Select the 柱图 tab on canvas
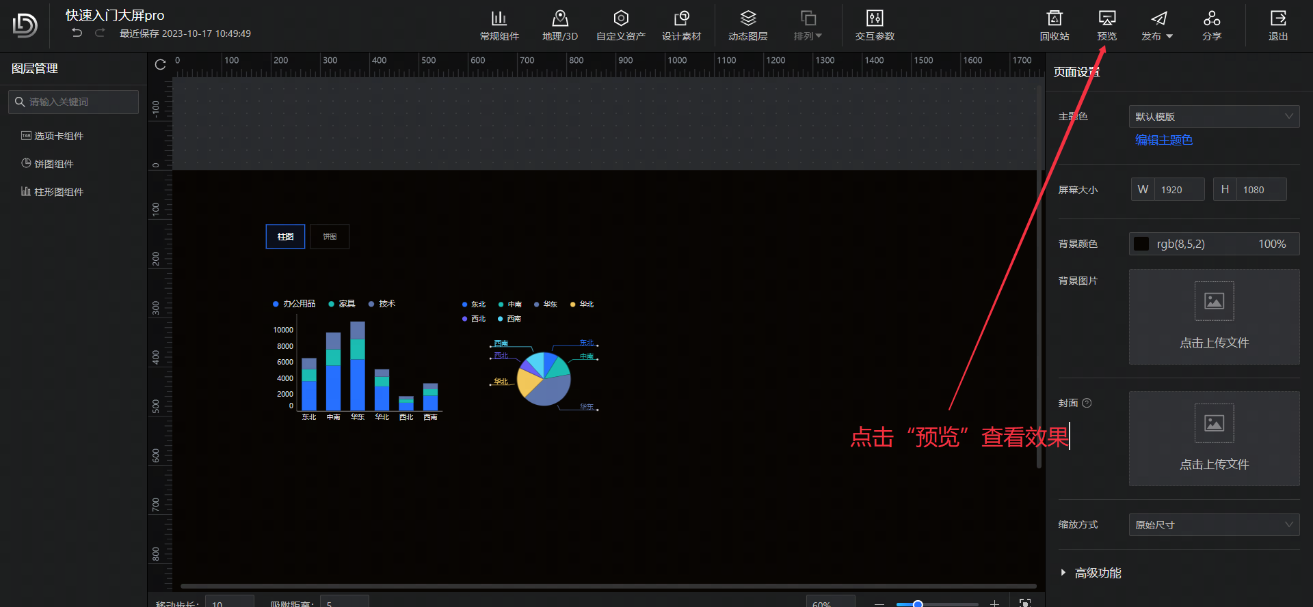 tap(285, 237)
